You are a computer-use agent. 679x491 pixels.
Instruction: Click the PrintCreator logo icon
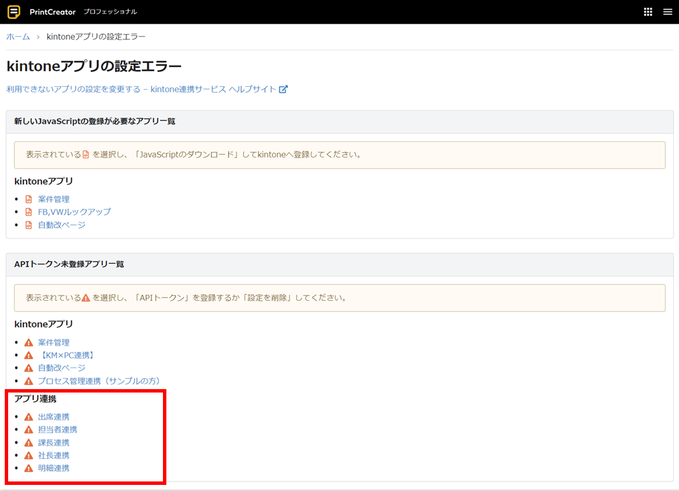pos(14,12)
